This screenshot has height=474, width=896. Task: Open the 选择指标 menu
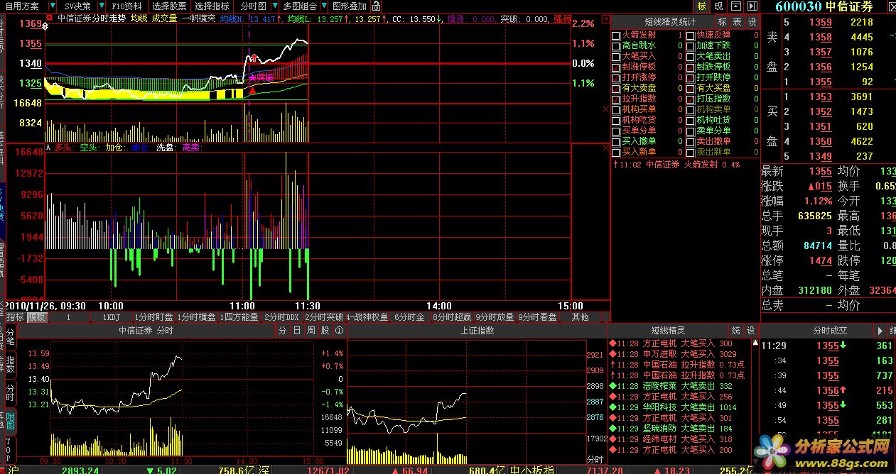pyautogui.click(x=211, y=6)
